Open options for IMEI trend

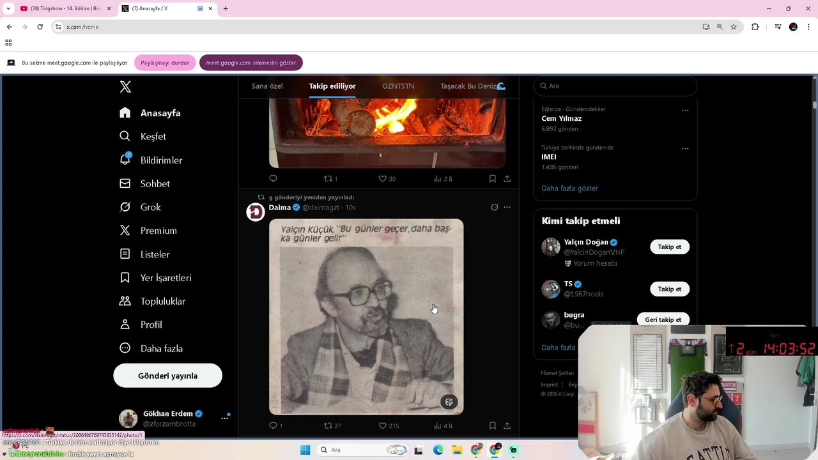pyautogui.click(x=685, y=148)
